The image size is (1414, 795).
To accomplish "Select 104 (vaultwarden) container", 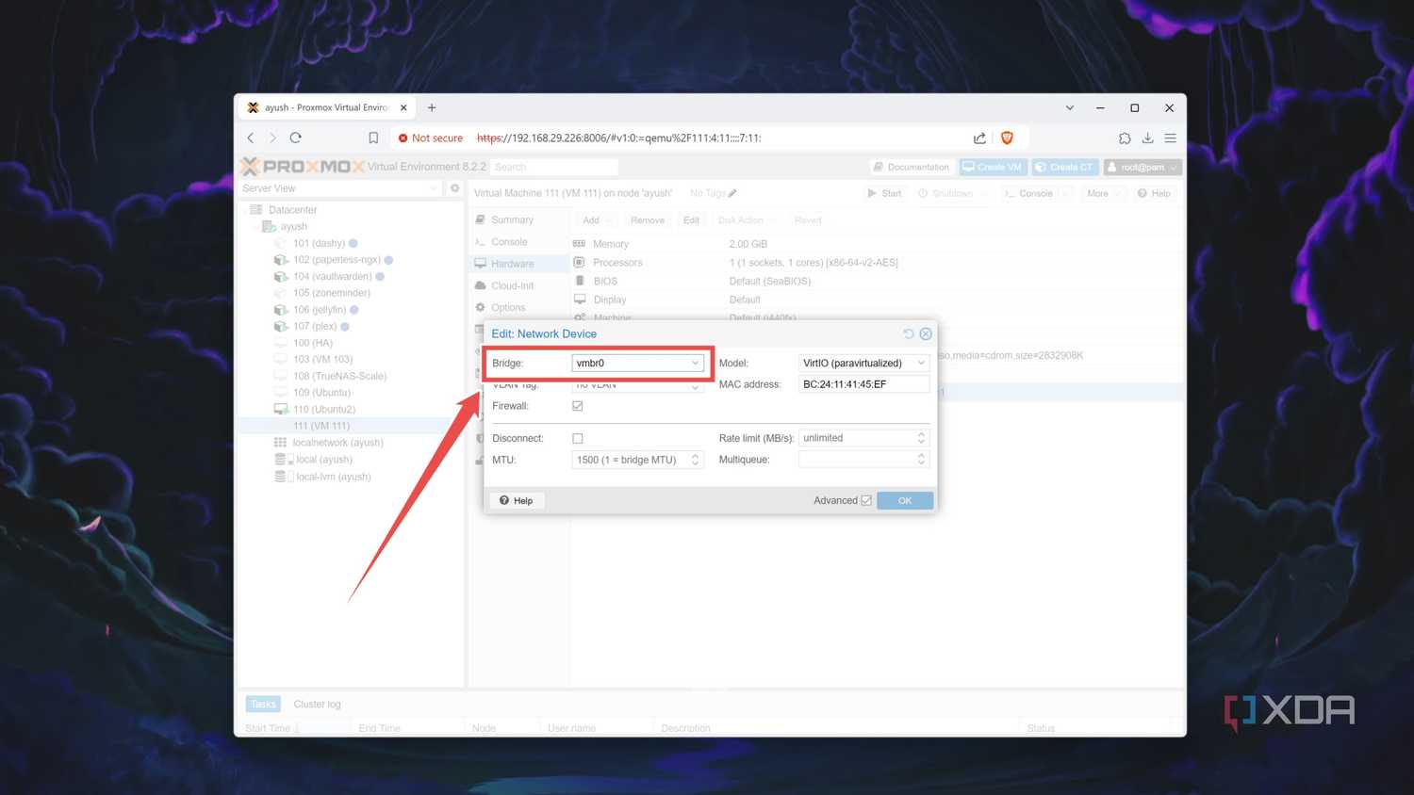I will 332,276.
